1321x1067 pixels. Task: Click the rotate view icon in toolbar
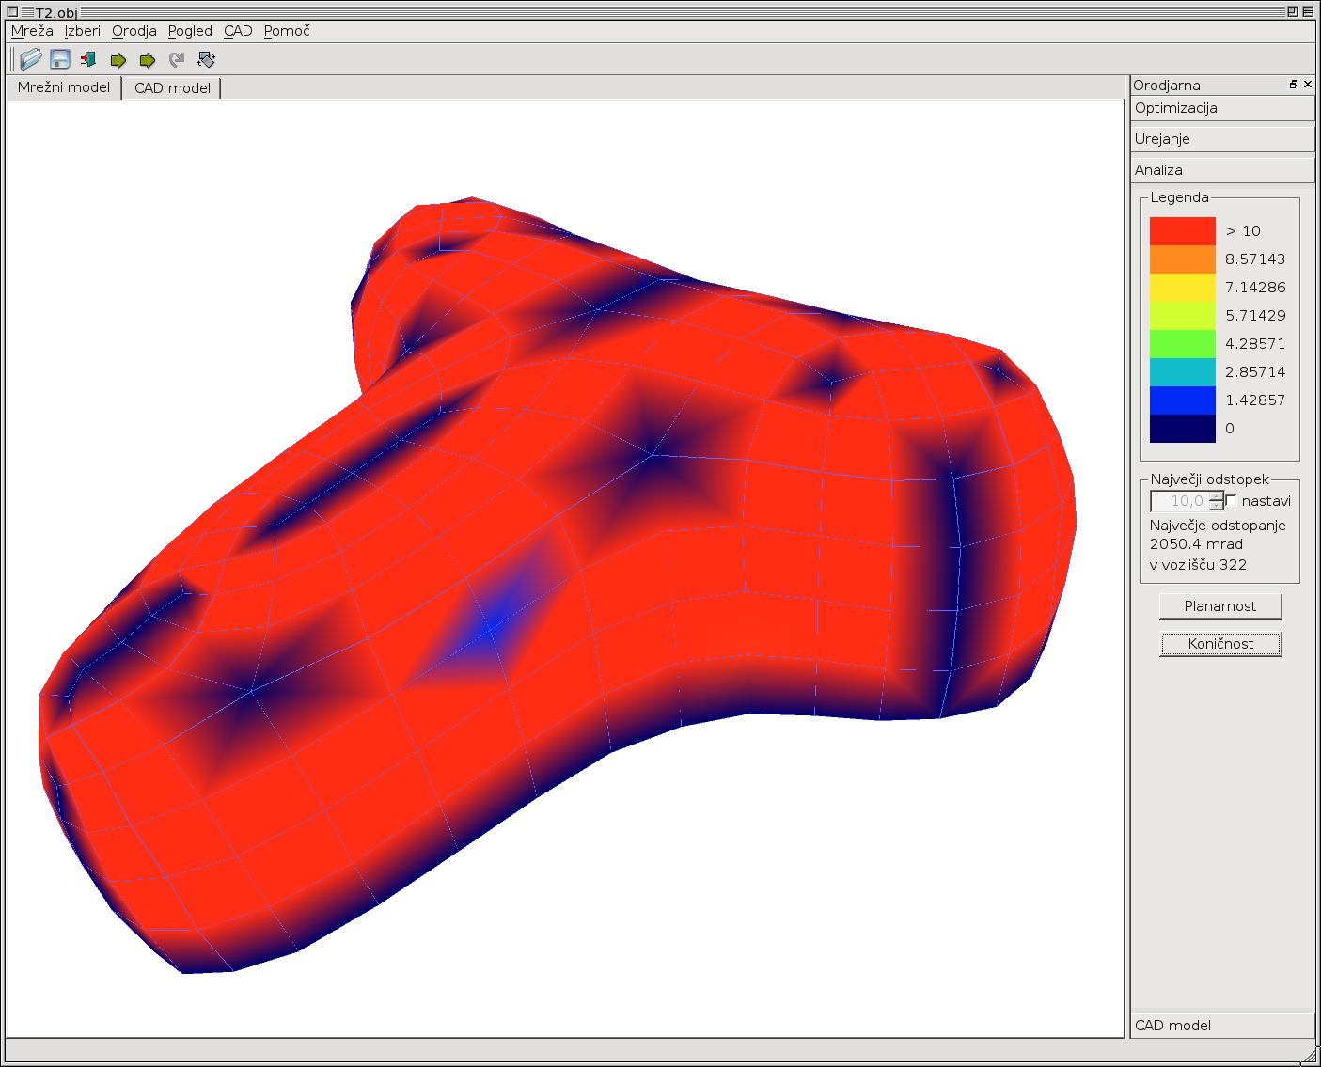pos(207,59)
